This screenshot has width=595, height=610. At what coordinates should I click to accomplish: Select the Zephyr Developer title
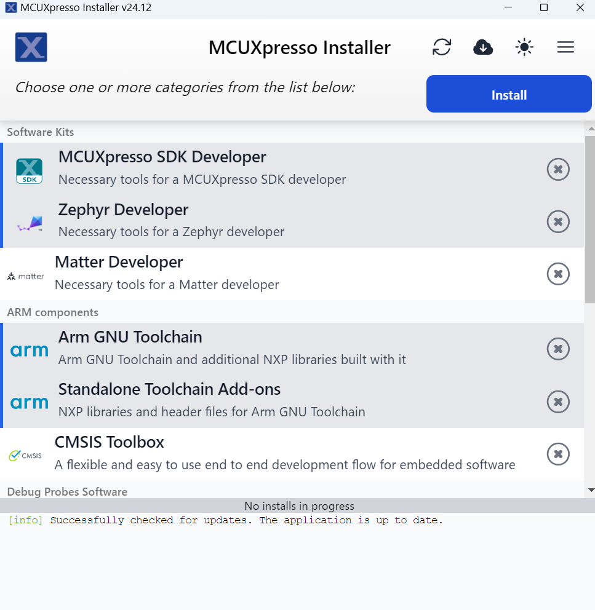(x=123, y=210)
